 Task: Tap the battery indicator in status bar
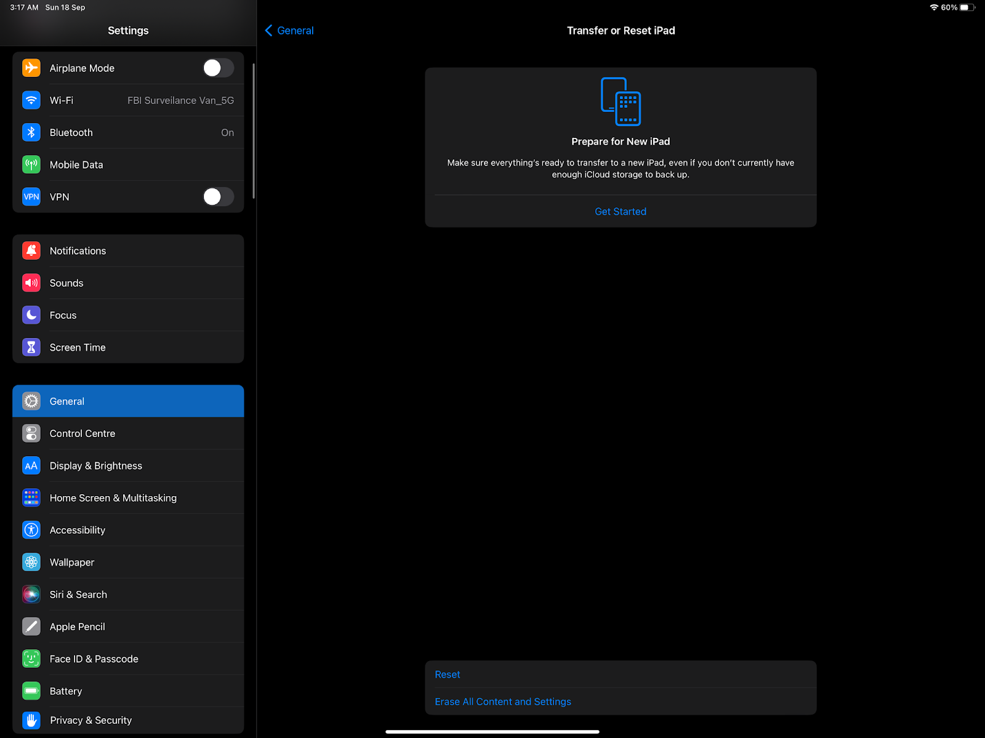(968, 7)
